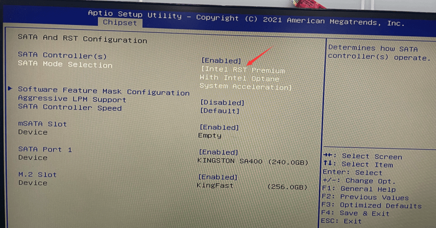Click F4: Save & Exit line

coord(355,213)
